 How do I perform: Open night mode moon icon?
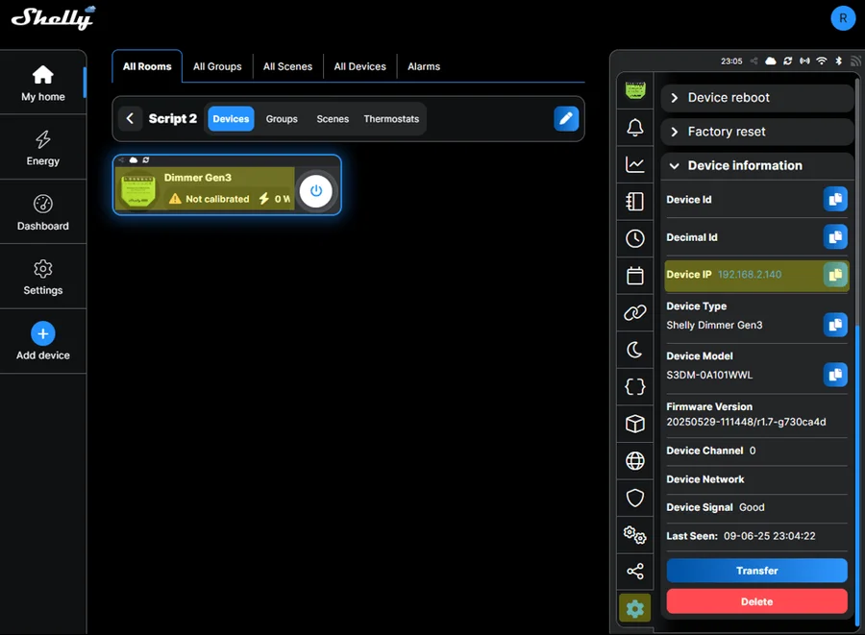(635, 350)
